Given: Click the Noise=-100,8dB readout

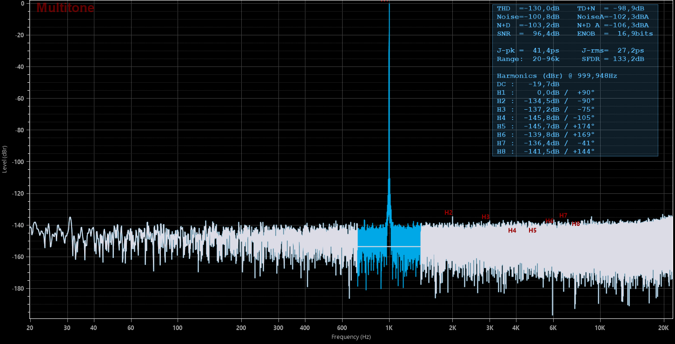Looking at the screenshot, I should pos(528,17).
